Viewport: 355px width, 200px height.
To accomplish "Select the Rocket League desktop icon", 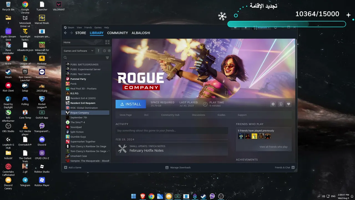I will [42, 102].
